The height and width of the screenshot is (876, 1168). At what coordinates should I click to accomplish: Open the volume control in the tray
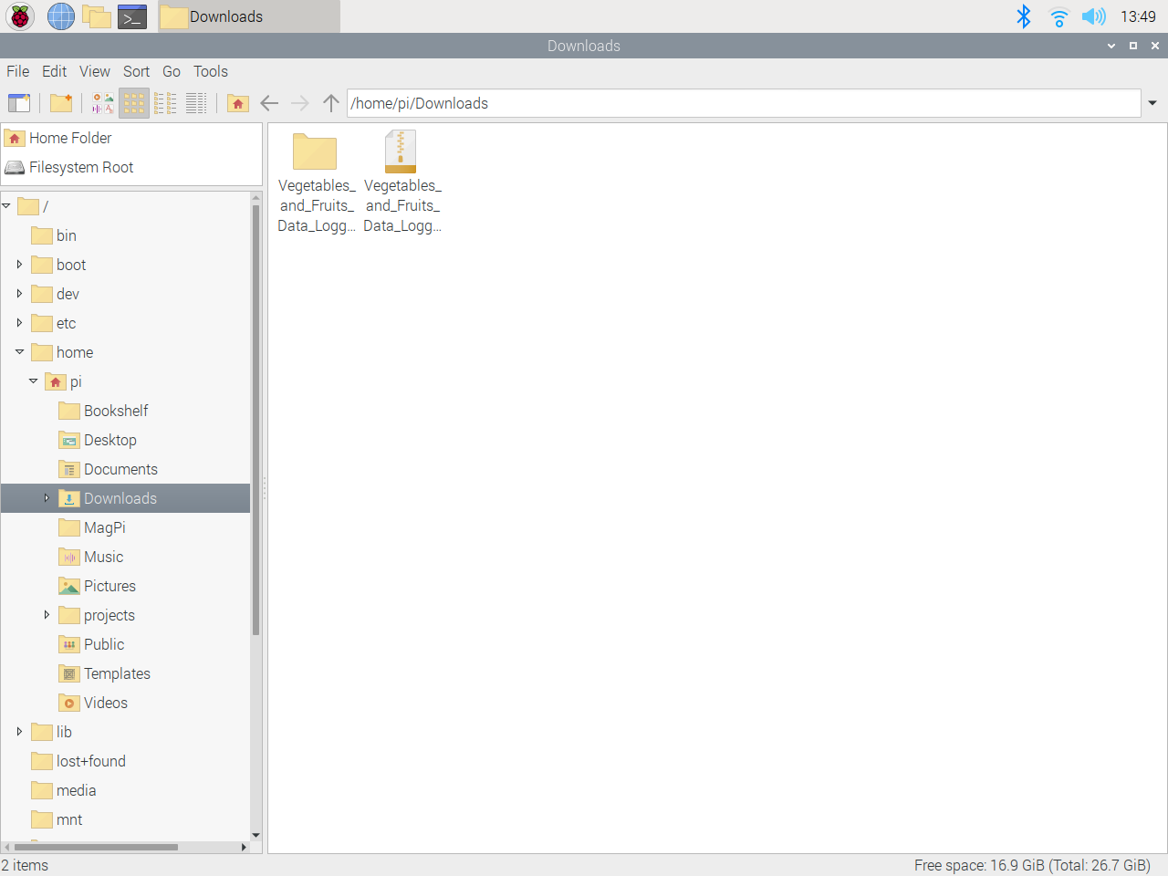1093,16
